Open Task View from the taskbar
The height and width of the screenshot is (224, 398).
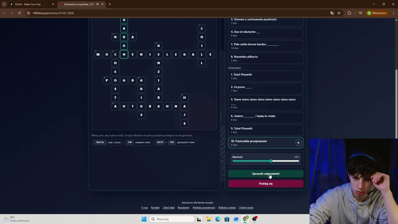point(199,219)
